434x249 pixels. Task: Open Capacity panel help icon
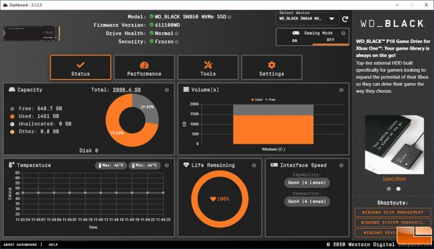pos(167,90)
